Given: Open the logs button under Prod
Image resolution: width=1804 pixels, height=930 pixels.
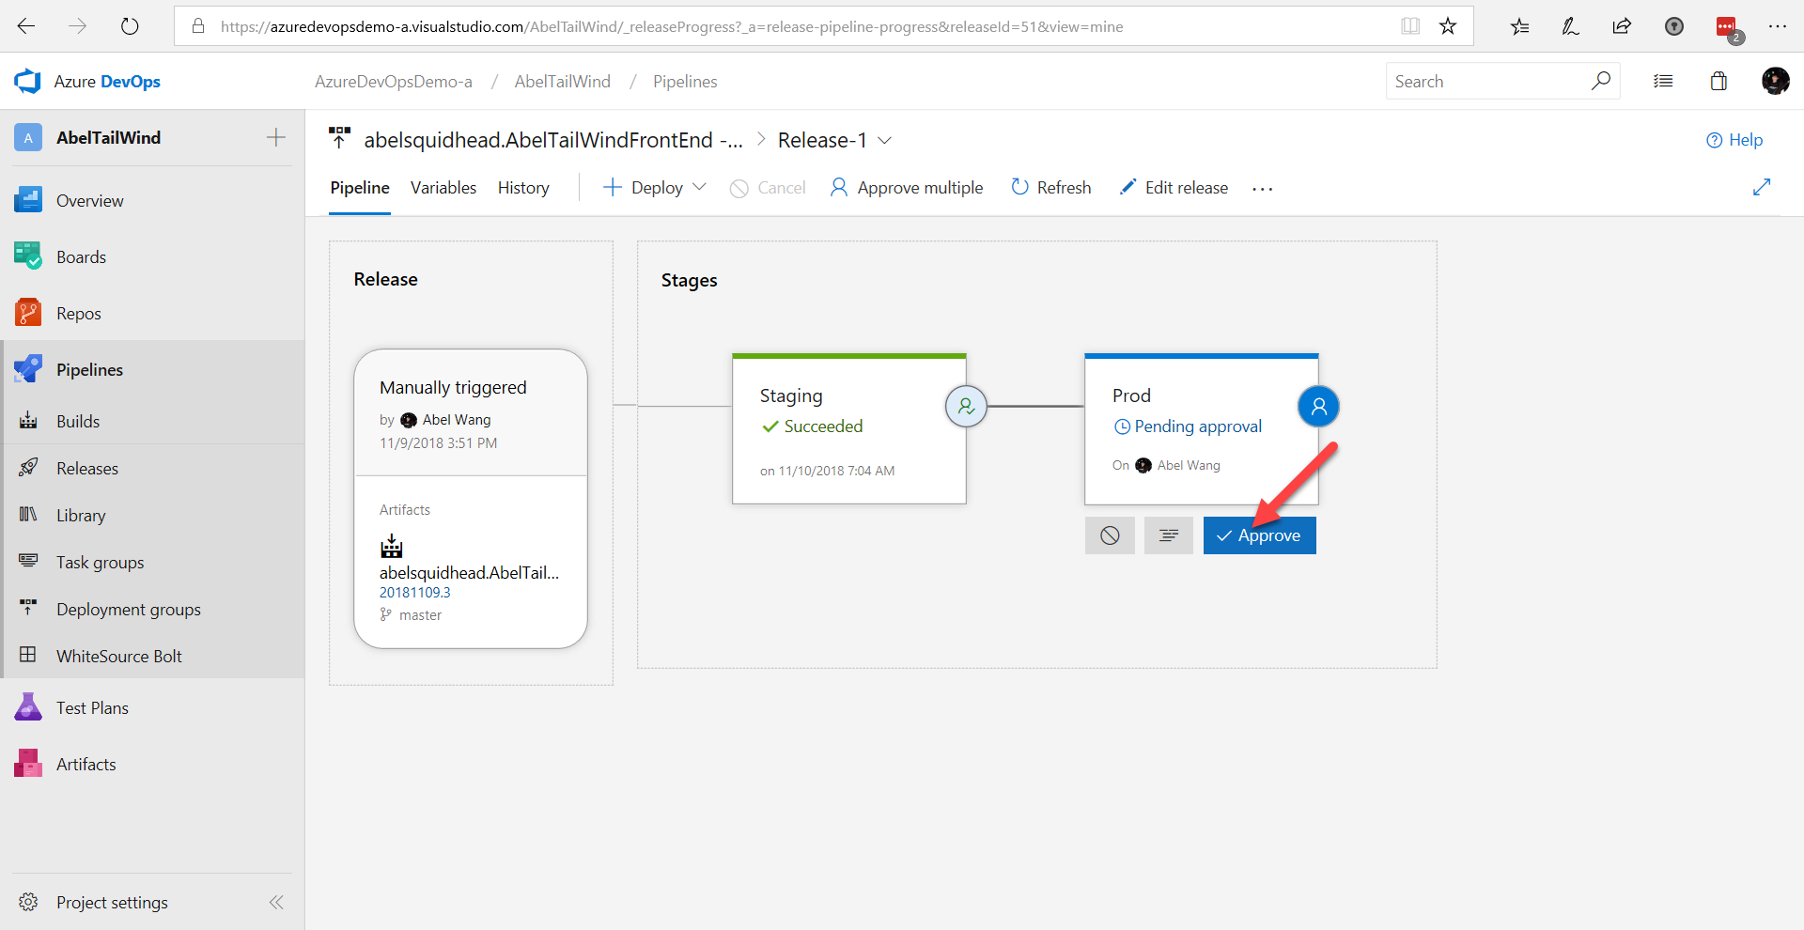Looking at the screenshot, I should [1169, 535].
